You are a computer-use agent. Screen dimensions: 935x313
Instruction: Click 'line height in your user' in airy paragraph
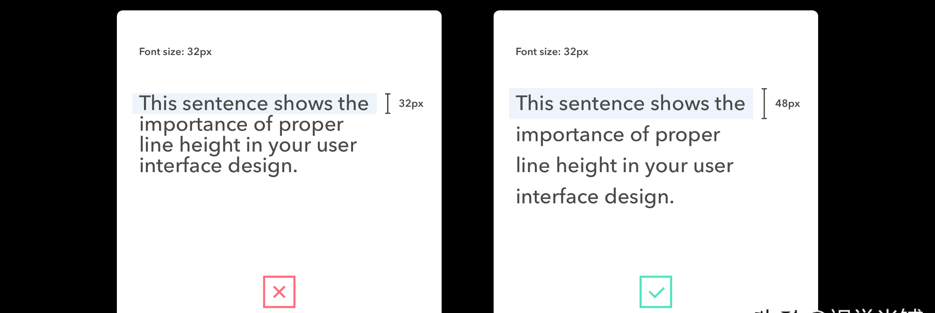[x=625, y=166]
